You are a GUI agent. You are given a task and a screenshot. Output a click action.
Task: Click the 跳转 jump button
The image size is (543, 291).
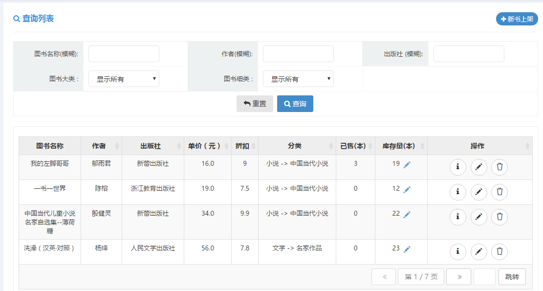point(512,277)
